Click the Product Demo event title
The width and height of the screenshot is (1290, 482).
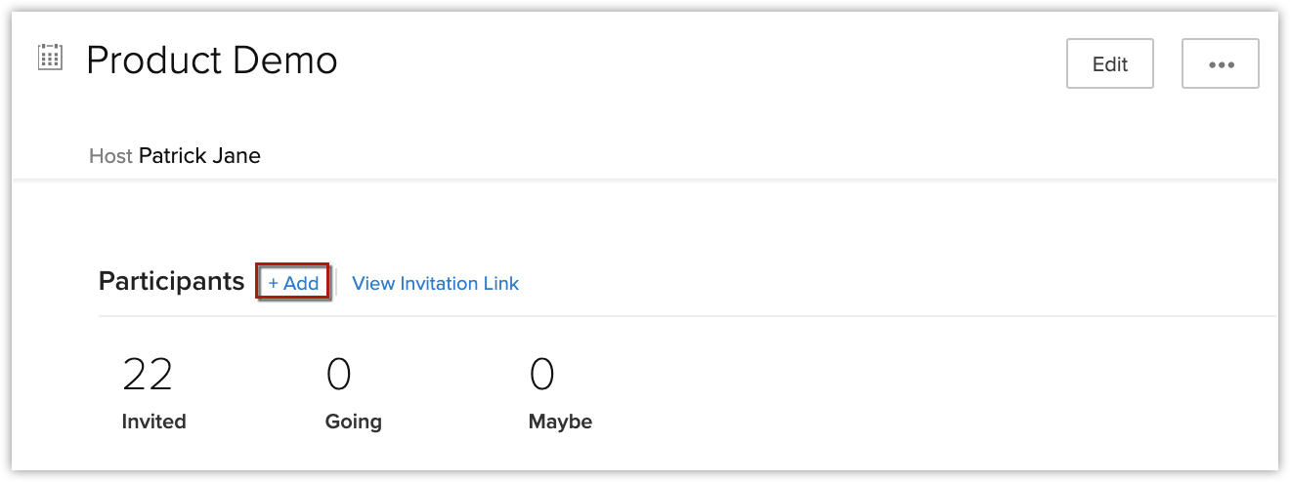pyautogui.click(x=212, y=60)
